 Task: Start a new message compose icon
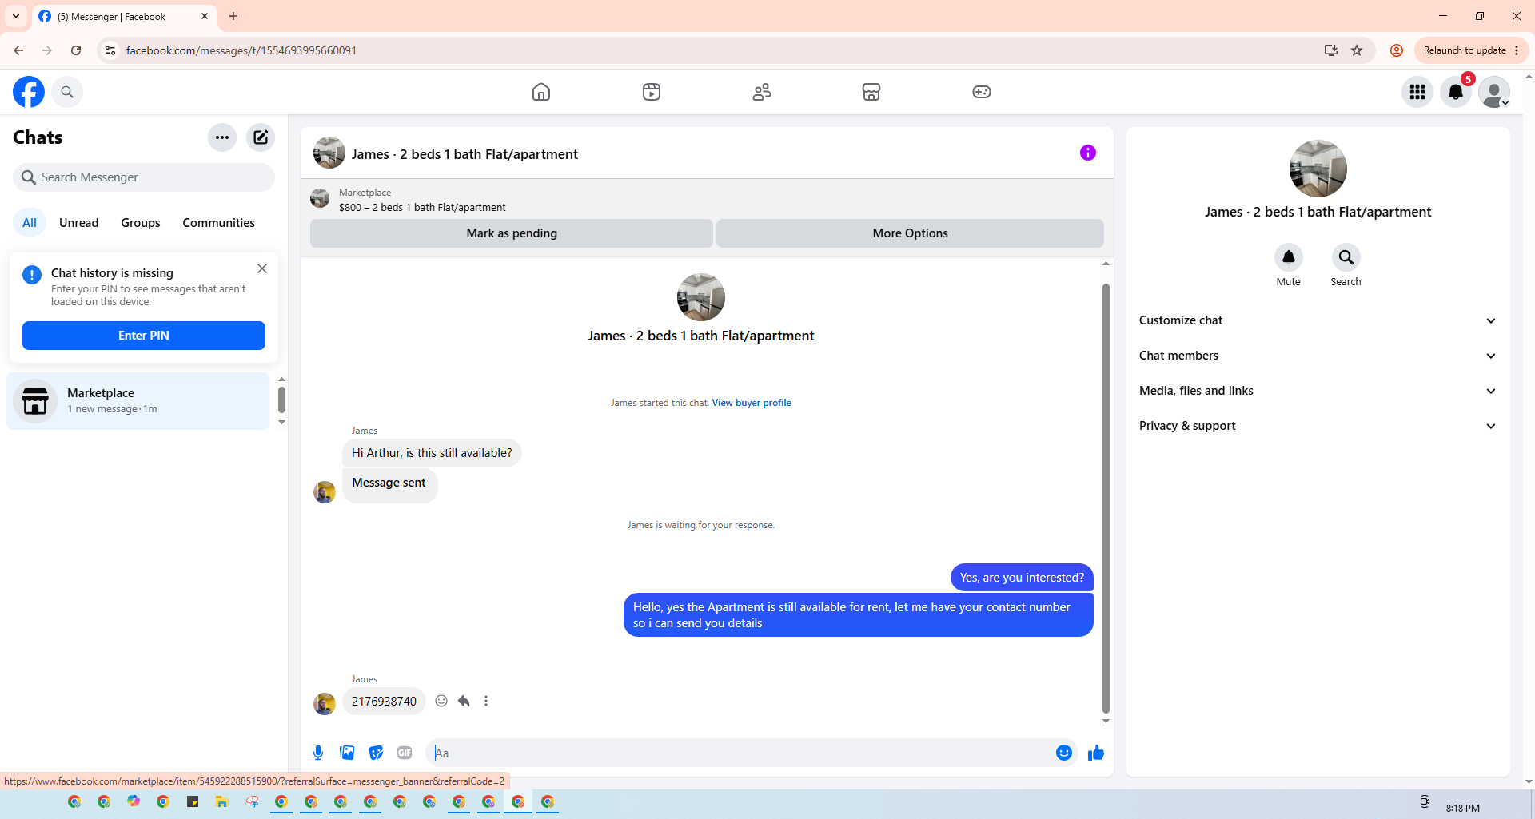pyautogui.click(x=261, y=137)
